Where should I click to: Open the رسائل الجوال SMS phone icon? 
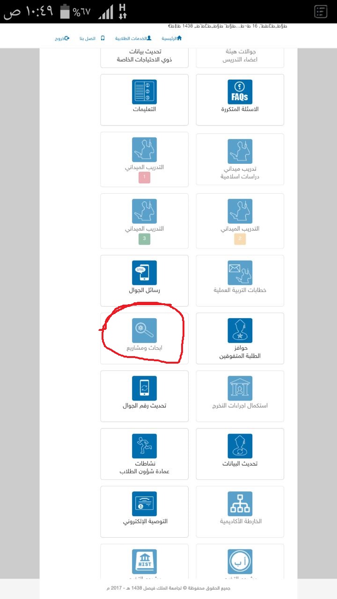tap(144, 273)
